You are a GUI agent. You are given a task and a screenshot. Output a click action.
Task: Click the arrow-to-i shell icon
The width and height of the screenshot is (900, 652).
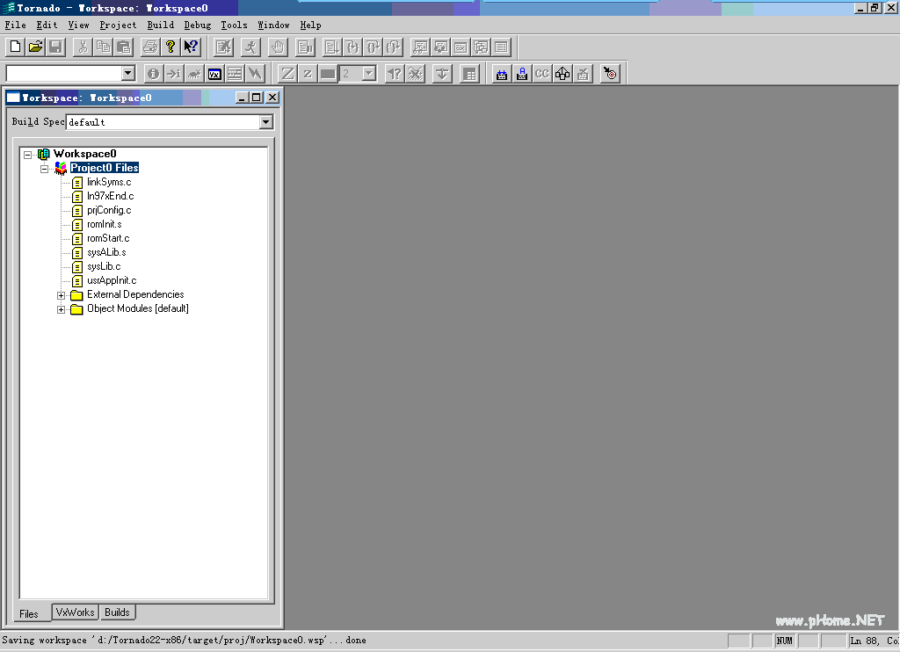pos(173,74)
